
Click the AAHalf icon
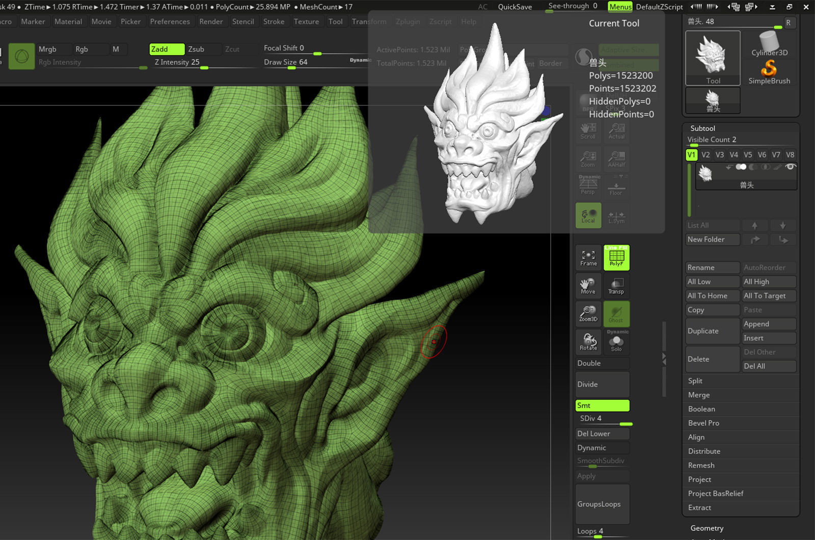pyautogui.click(x=616, y=158)
